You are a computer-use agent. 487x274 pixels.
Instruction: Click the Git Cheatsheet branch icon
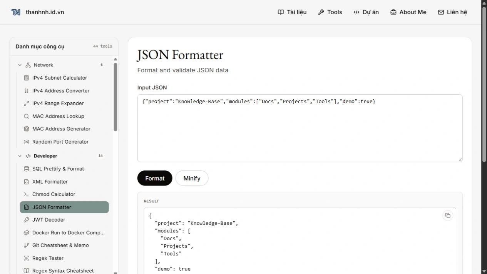pyautogui.click(x=26, y=245)
